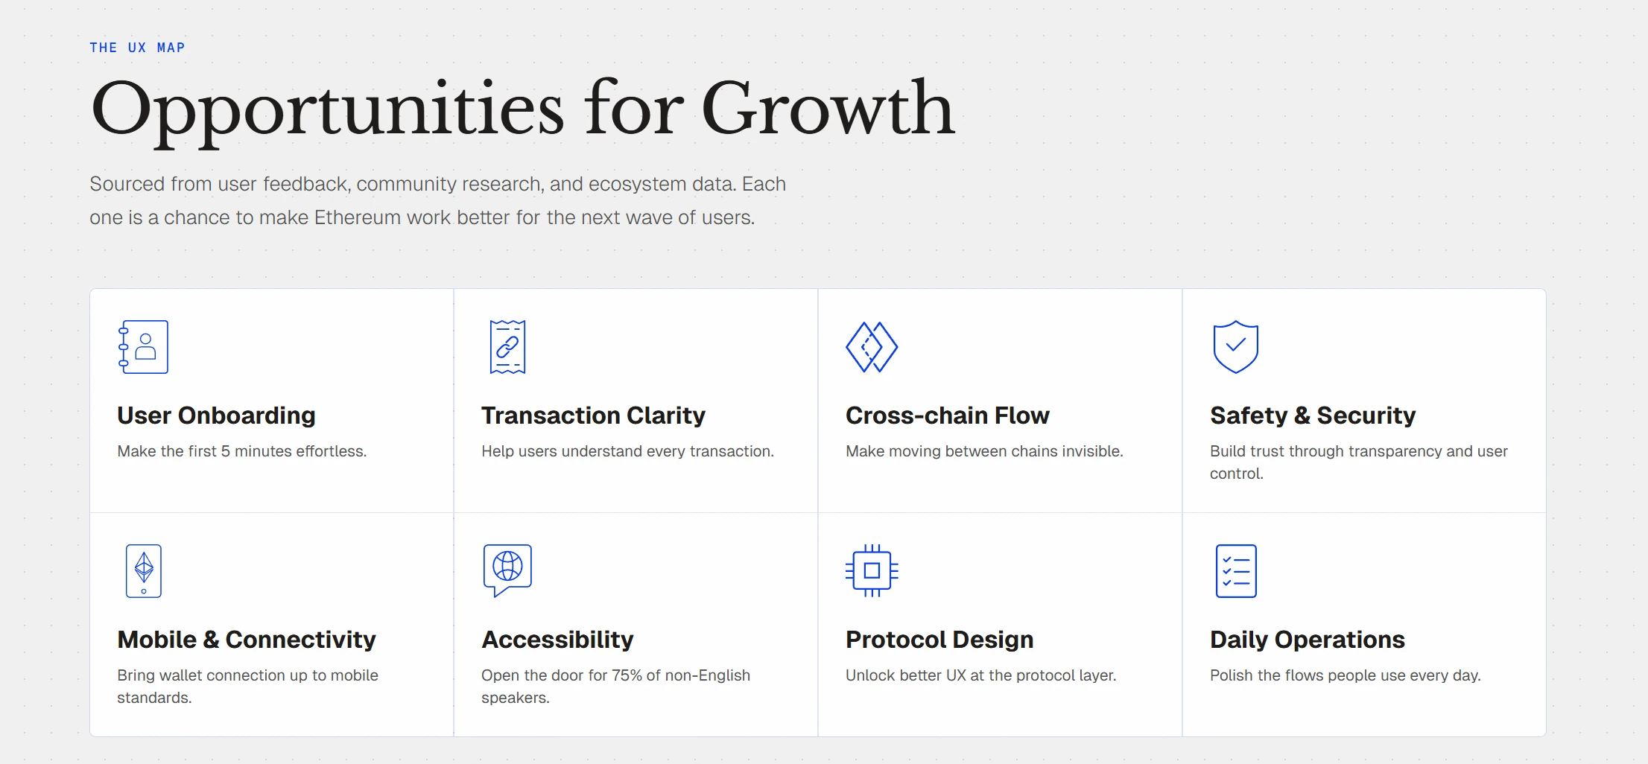The height and width of the screenshot is (764, 1648).
Task: Click the User Onboarding contact book icon
Action: click(143, 347)
